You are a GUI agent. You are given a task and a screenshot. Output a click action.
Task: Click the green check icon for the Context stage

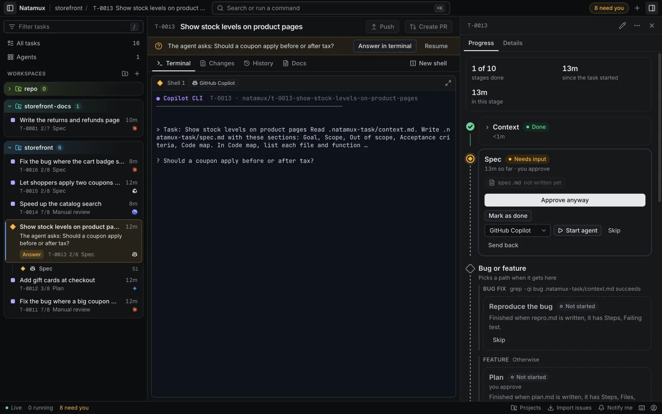click(x=470, y=127)
